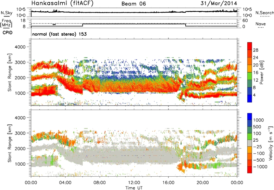Viewport: 274px width, 190px height.
Task: Click the date '31/Mar/2014'
Action: click(219, 3)
